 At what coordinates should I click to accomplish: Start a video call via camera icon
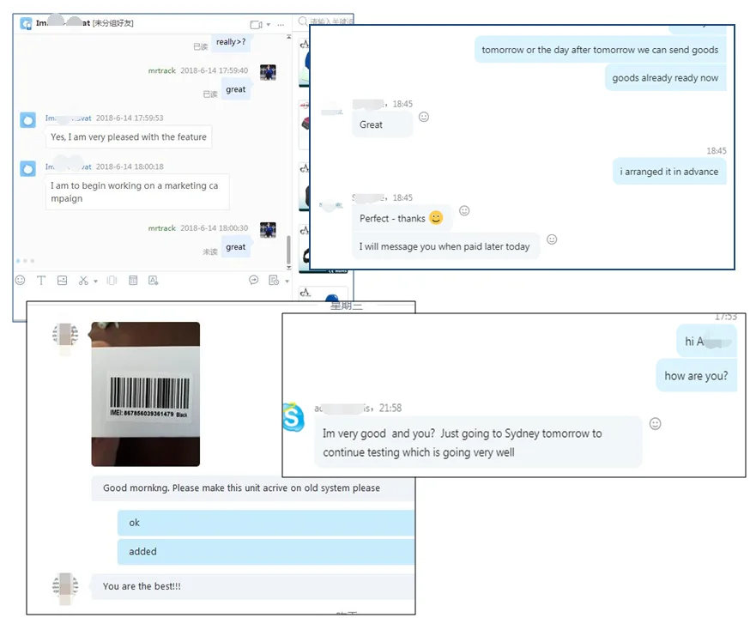(256, 24)
